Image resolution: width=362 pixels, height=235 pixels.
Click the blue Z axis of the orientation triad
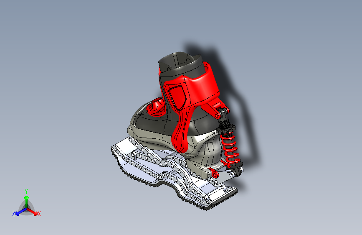tap(20, 212)
